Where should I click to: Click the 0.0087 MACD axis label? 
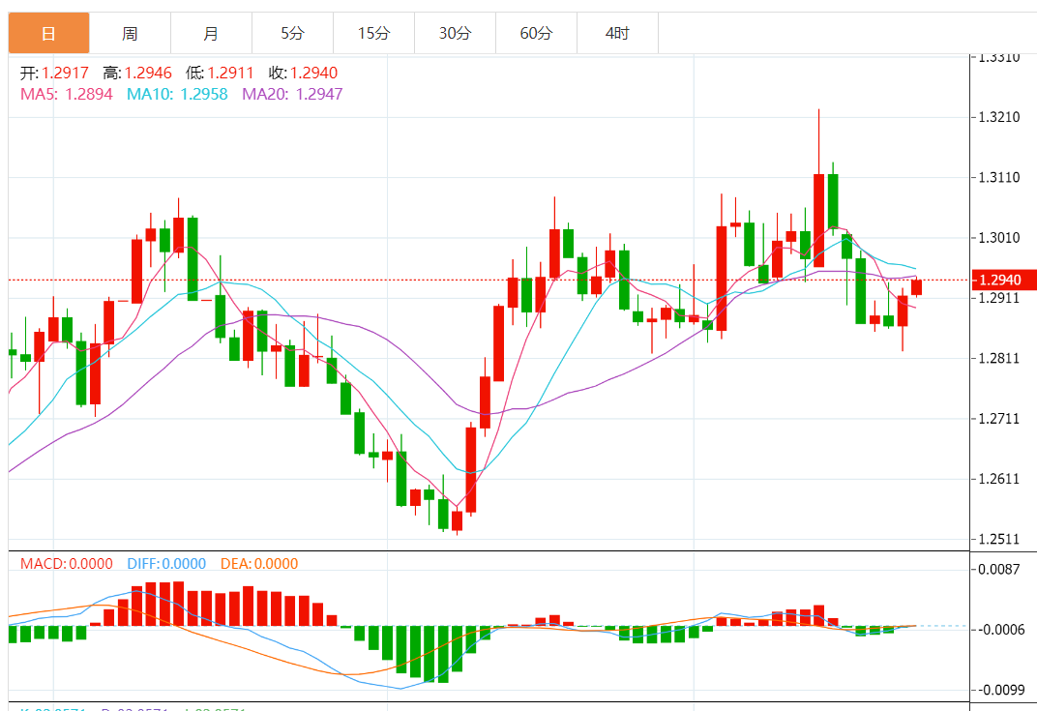pos(999,569)
